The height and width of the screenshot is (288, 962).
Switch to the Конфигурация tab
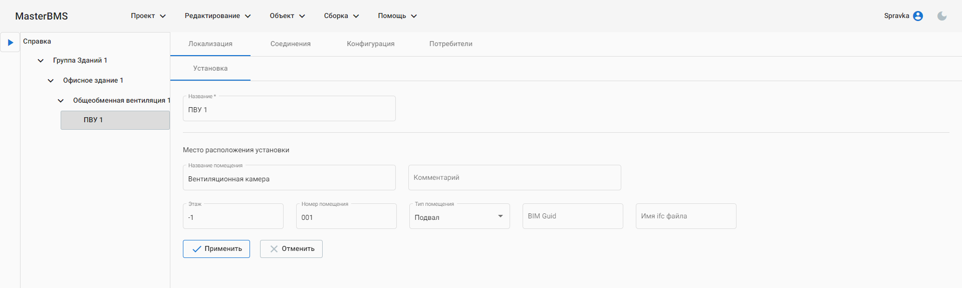[x=371, y=44]
